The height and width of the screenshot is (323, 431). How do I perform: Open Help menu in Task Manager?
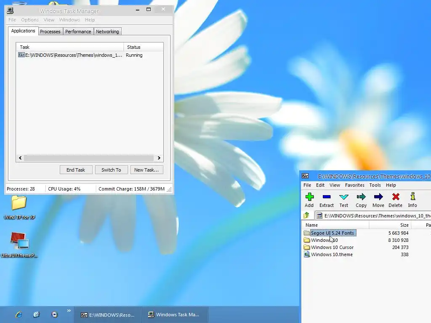click(90, 20)
